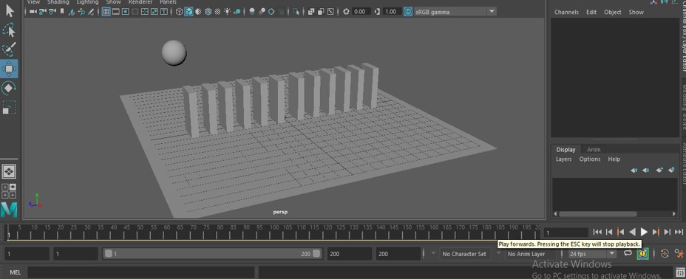Toggle the cached playback warning icon
Image resolution: width=686 pixels, height=279 pixels.
click(642, 253)
